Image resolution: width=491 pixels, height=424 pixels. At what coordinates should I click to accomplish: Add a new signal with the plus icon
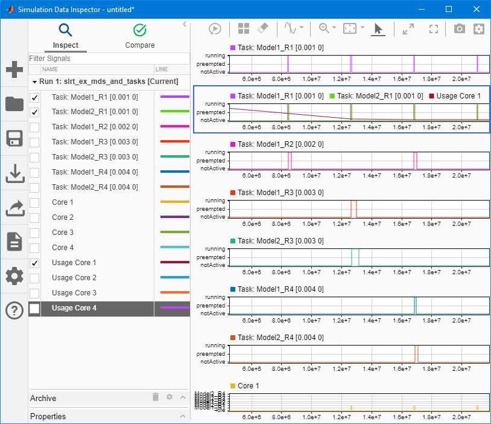coord(13,69)
